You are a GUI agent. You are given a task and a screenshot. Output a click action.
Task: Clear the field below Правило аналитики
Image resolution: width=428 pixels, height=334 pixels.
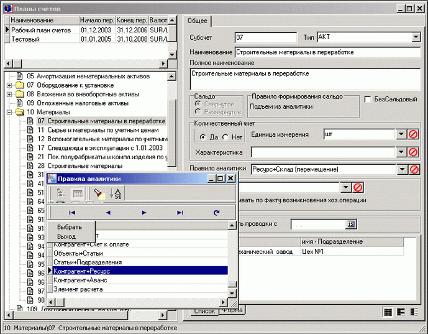tap(358, 187)
